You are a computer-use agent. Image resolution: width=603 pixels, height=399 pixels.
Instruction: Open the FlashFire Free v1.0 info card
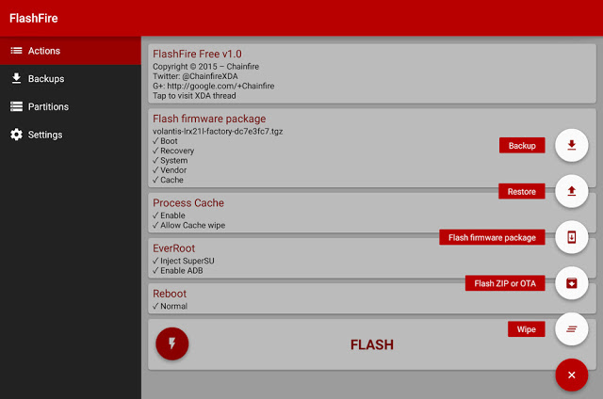point(372,73)
